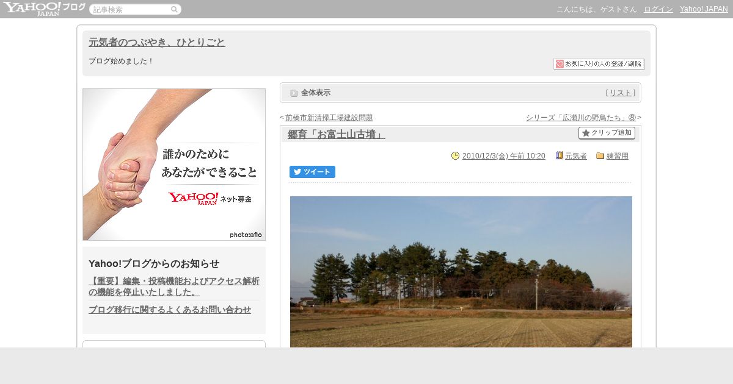Click the ブログ始めました! description text

coord(122,61)
